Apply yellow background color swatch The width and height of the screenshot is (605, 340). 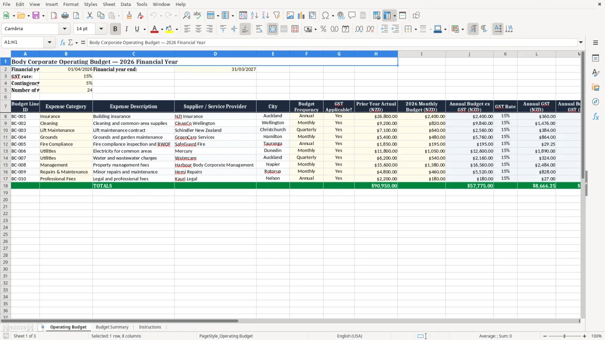pos(169,29)
